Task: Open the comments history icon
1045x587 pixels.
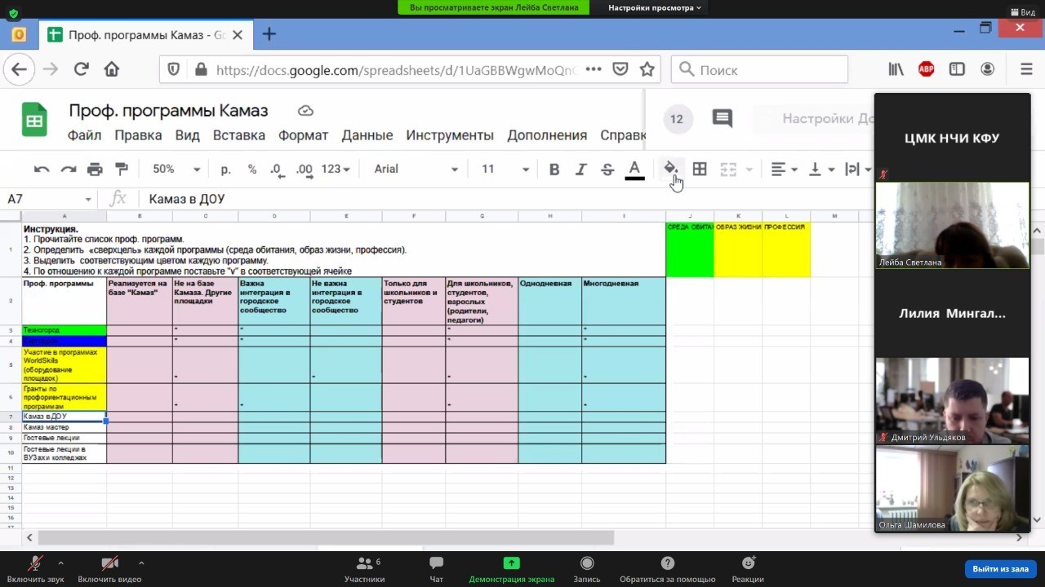Action: pyautogui.click(x=722, y=119)
